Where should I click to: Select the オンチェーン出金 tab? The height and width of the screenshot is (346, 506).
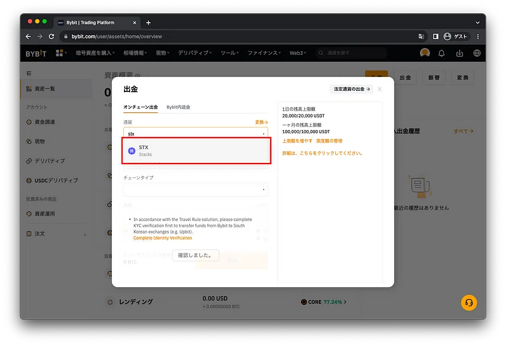point(140,107)
